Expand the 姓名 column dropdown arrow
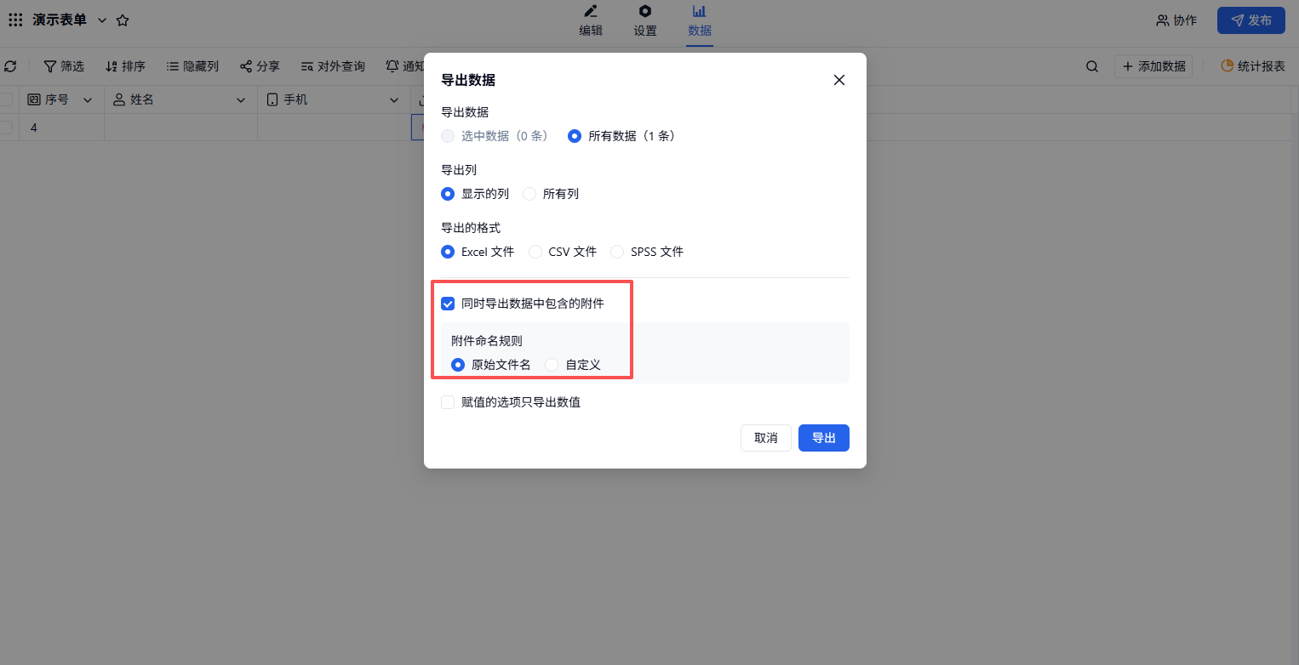The width and height of the screenshot is (1299, 665). (240, 100)
